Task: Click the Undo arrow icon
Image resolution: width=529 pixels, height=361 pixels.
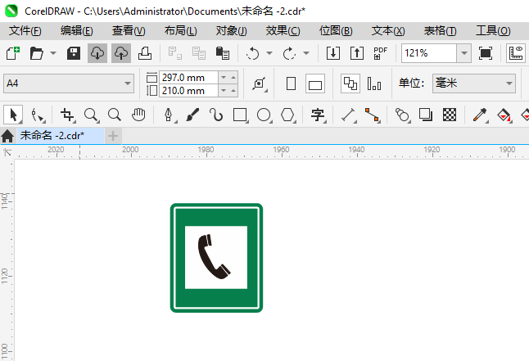Action: coord(252,53)
